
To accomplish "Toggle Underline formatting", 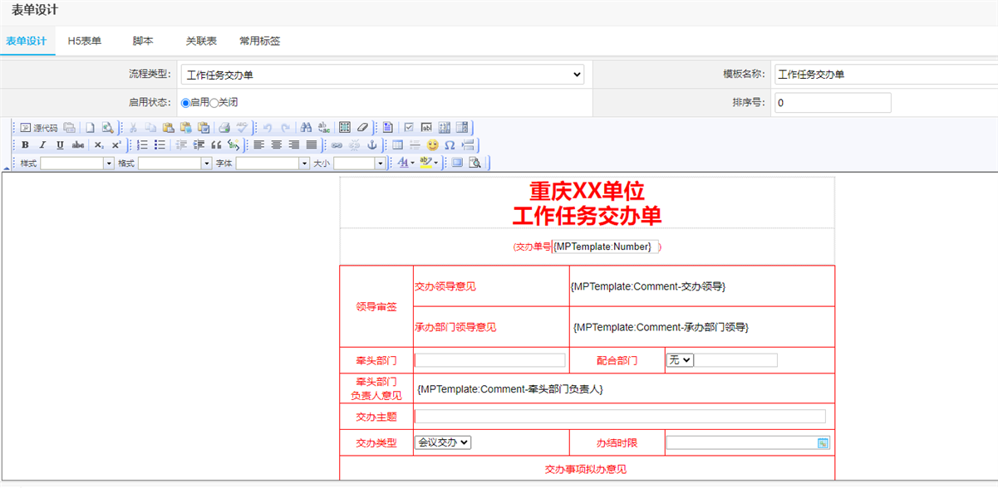I will 60,144.
